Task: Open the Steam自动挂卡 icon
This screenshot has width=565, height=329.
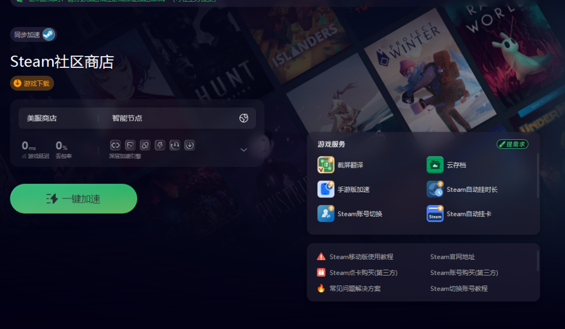Action: click(435, 214)
